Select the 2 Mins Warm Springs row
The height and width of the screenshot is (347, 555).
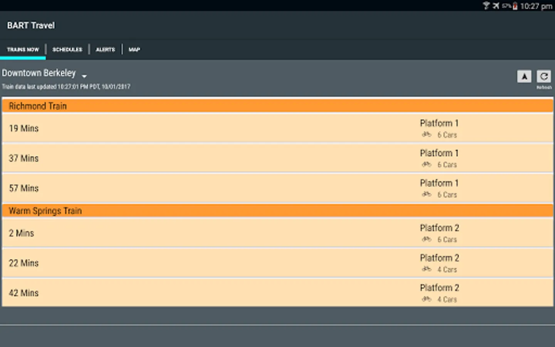[x=277, y=233]
